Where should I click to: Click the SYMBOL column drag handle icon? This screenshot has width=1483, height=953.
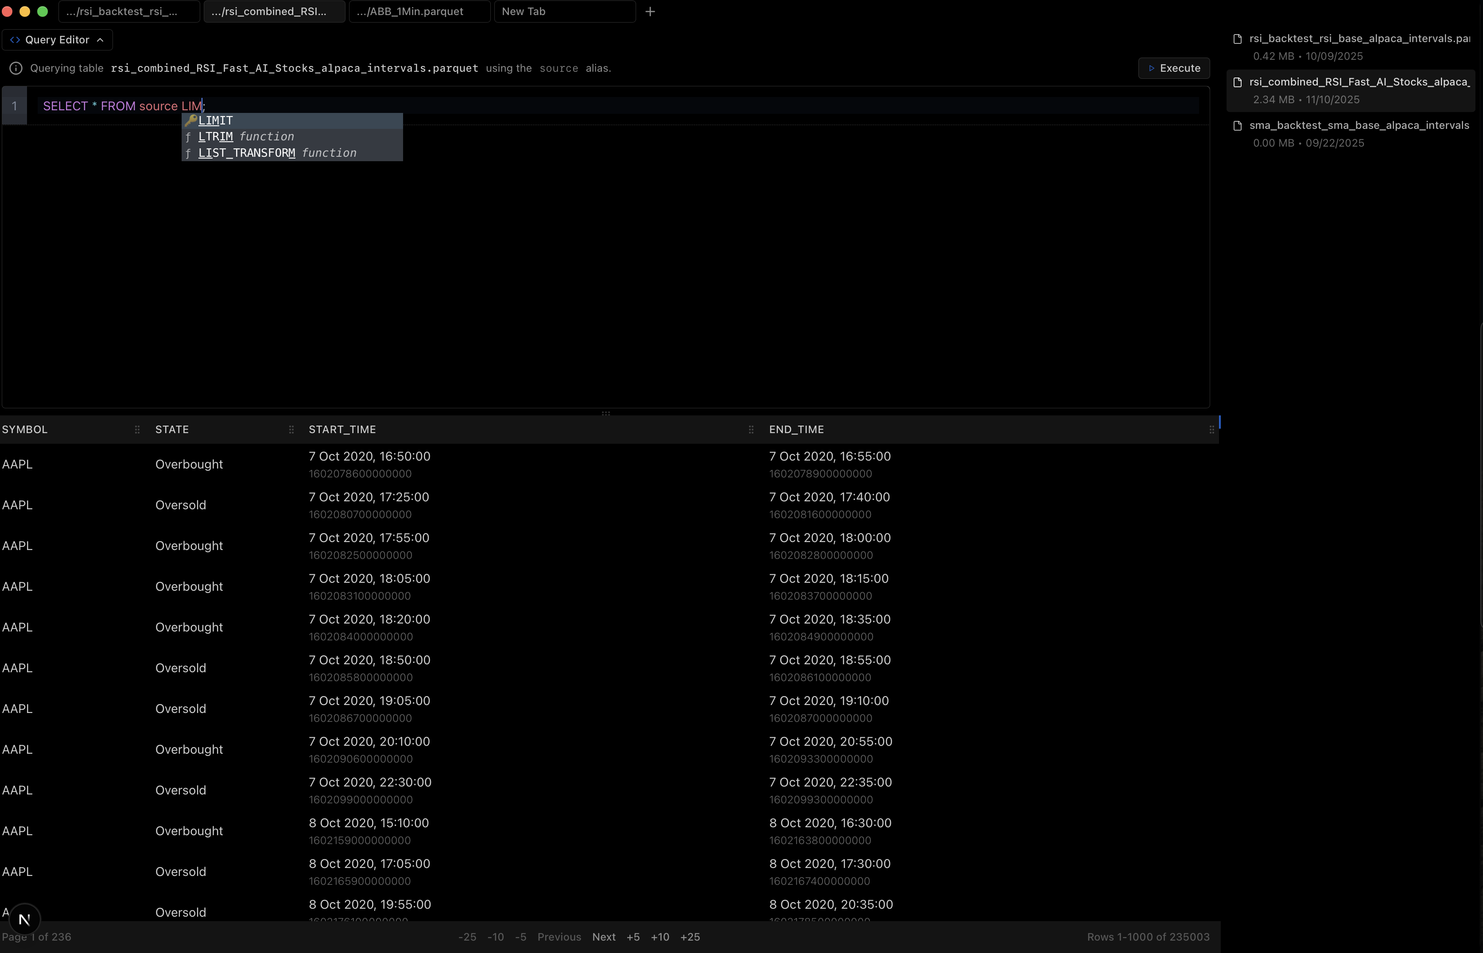pos(137,430)
